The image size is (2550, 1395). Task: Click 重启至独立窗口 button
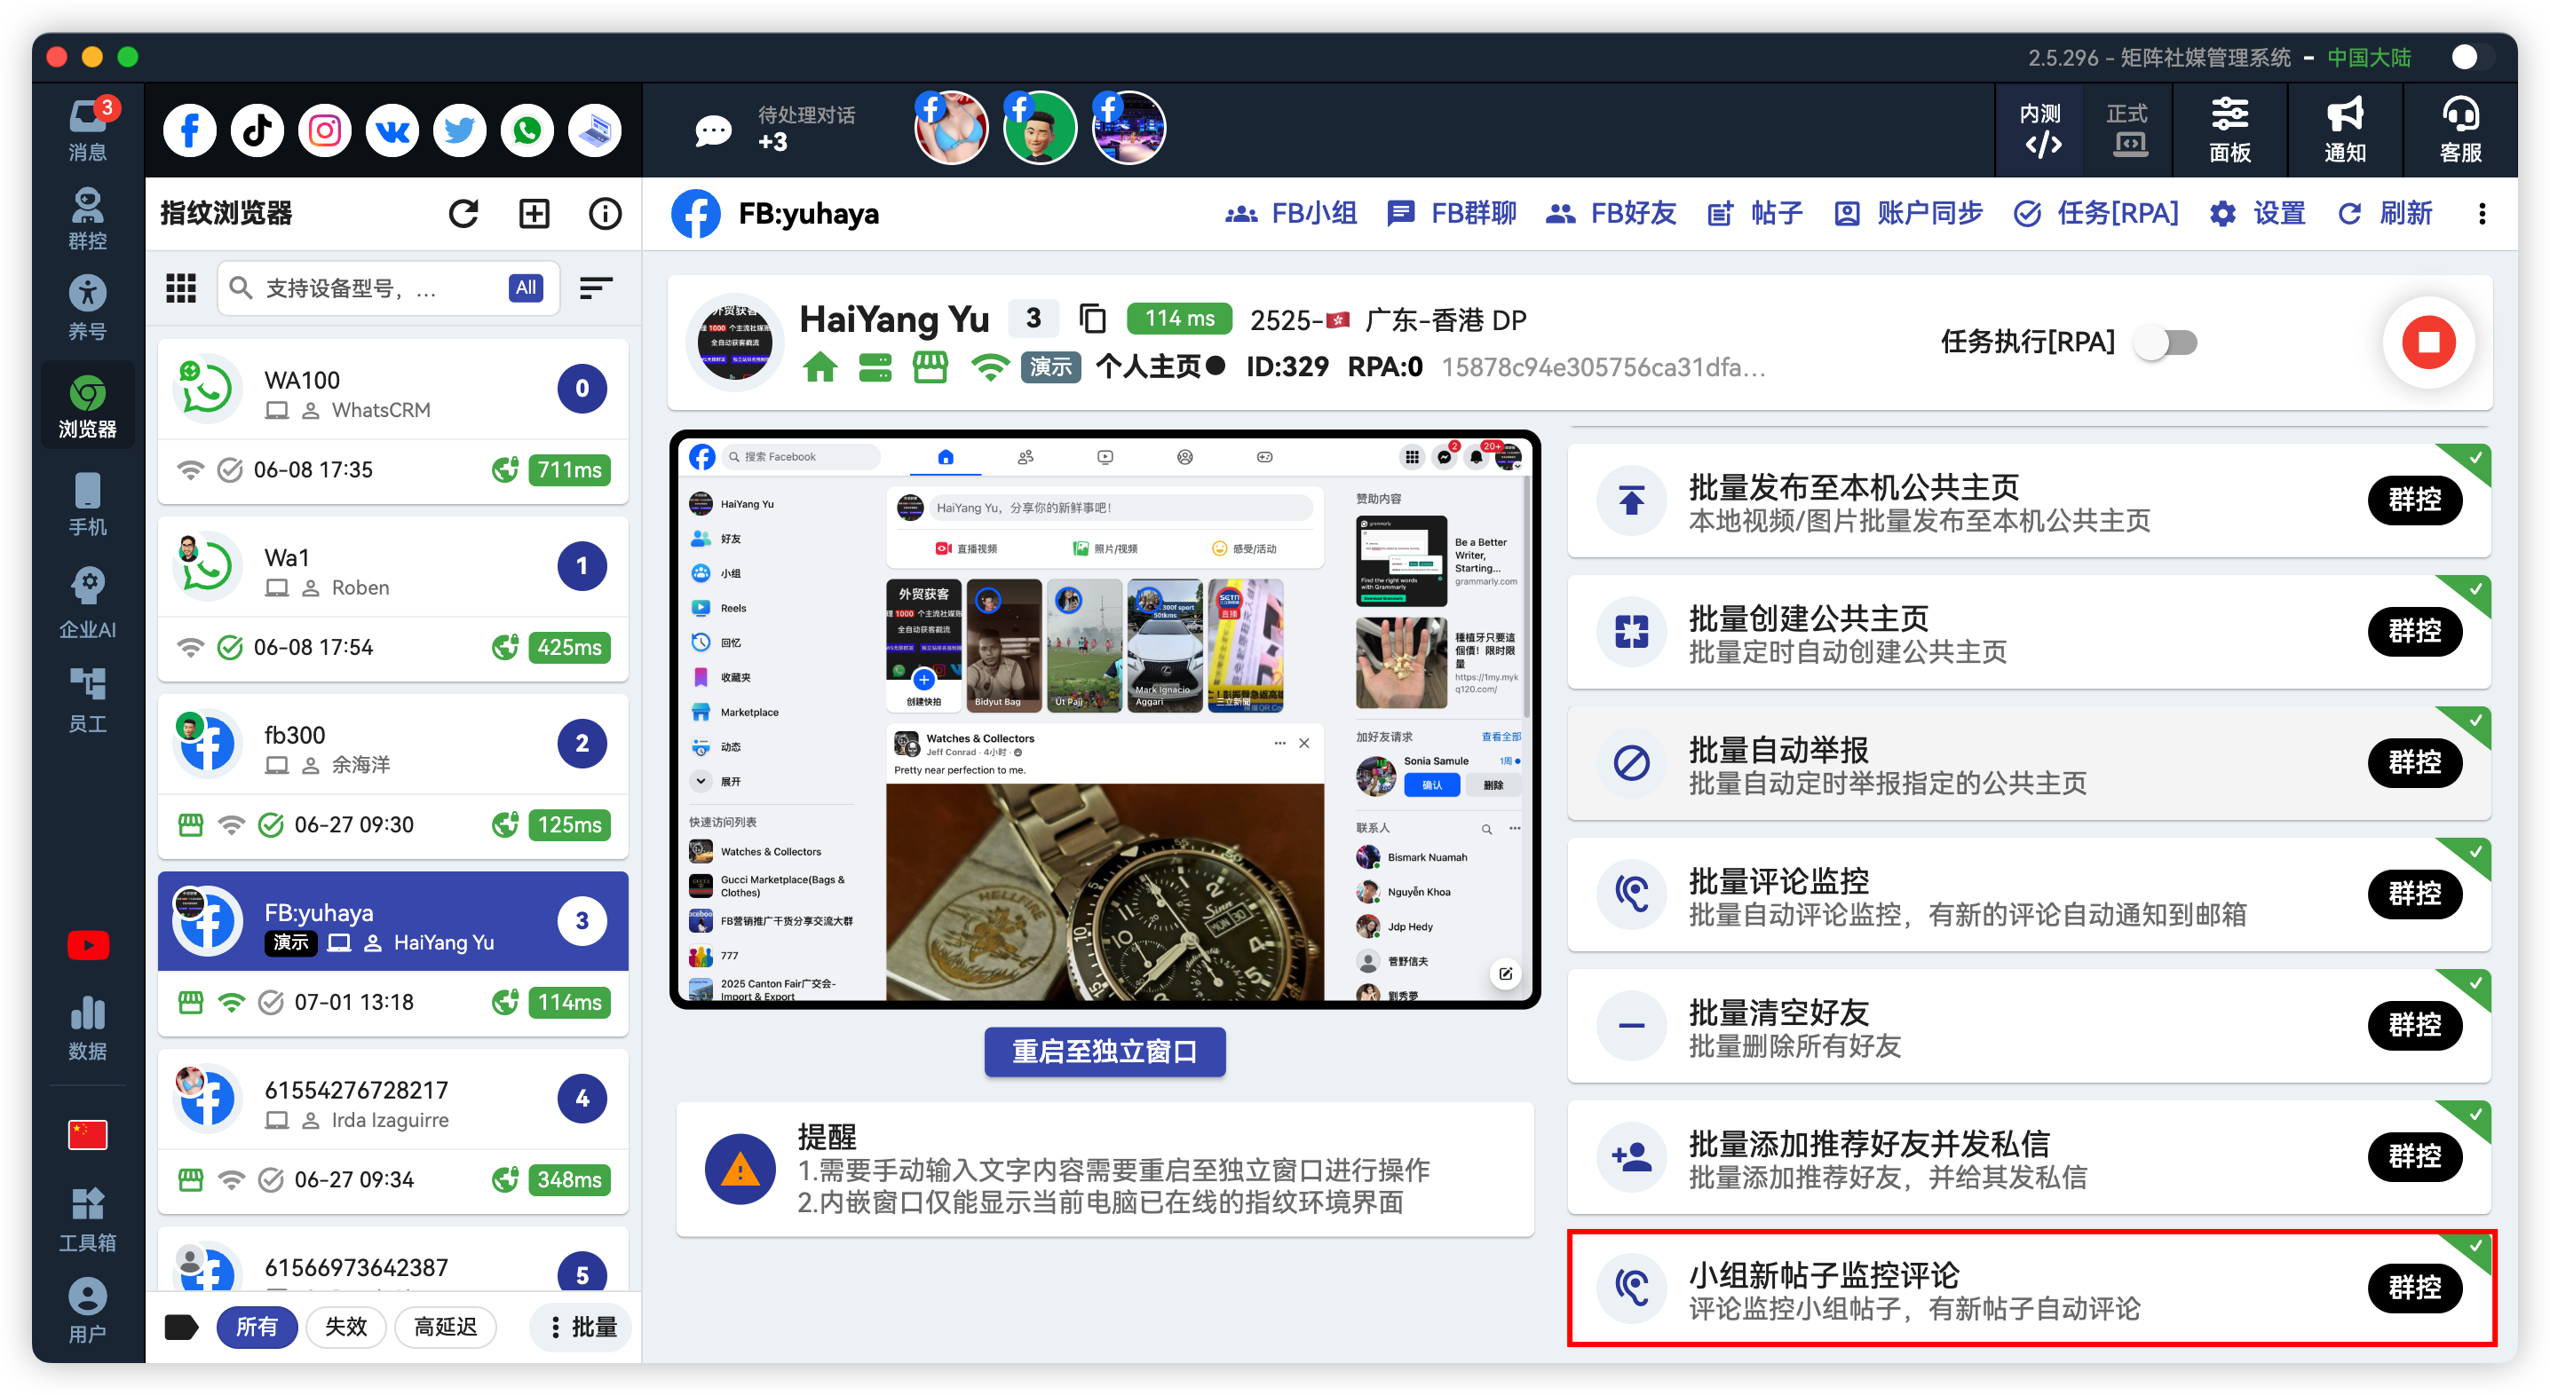[1105, 1051]
